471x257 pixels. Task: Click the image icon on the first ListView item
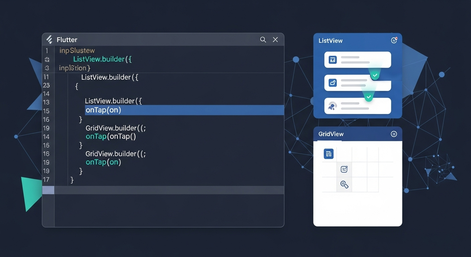point(332,59)
